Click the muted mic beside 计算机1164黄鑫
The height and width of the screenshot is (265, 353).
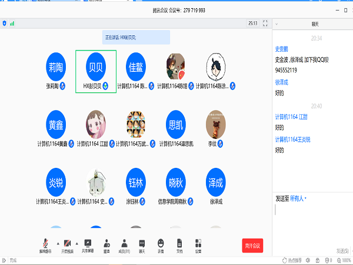click(x=71, y=144)
